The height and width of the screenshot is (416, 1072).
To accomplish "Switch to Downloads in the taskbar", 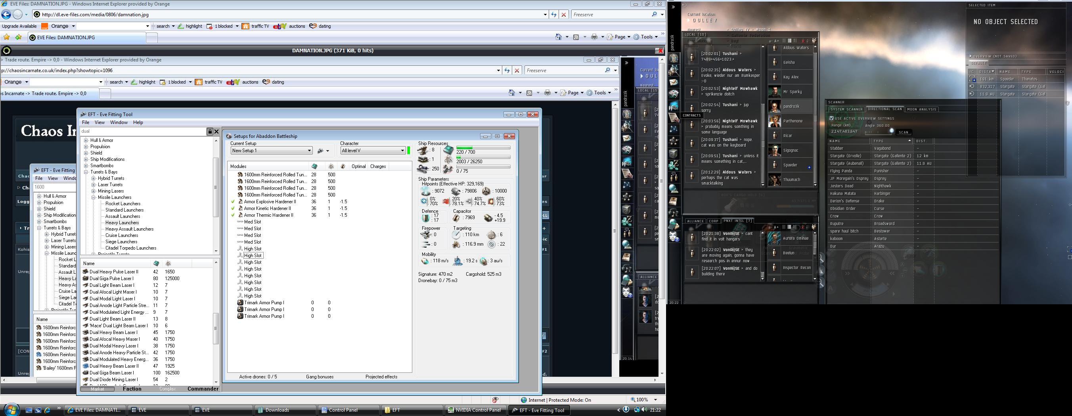I will click(x=285, y=410).
